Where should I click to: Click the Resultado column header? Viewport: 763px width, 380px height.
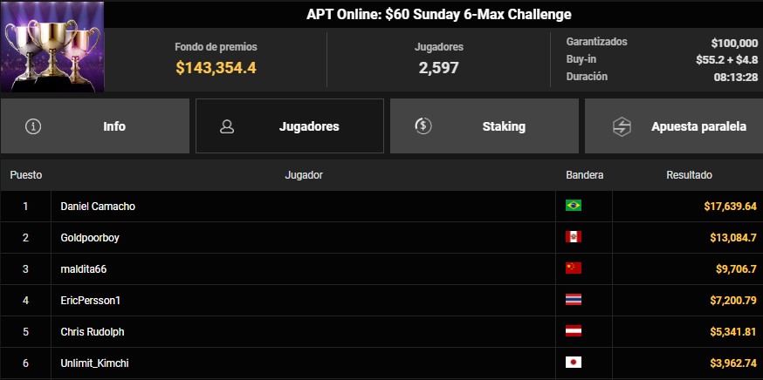pos(689,175)
